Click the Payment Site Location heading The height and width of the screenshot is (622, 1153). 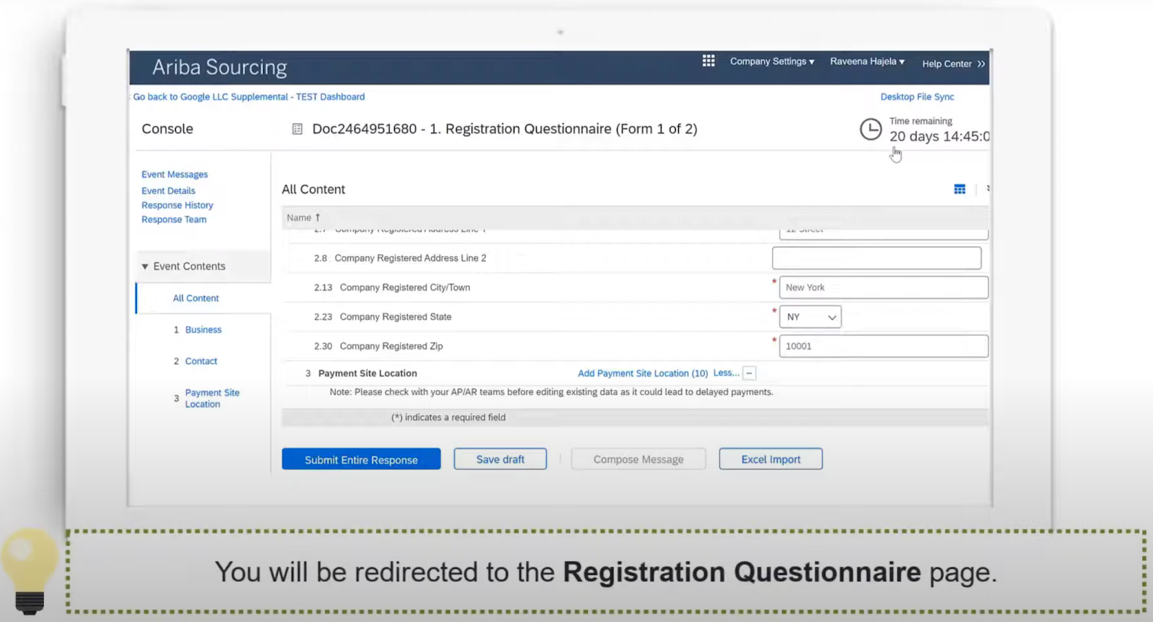coord(368,373)
